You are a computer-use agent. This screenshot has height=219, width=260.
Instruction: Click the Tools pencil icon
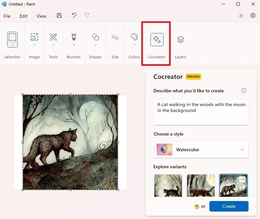pyautogui.click(x=53, y=37)
